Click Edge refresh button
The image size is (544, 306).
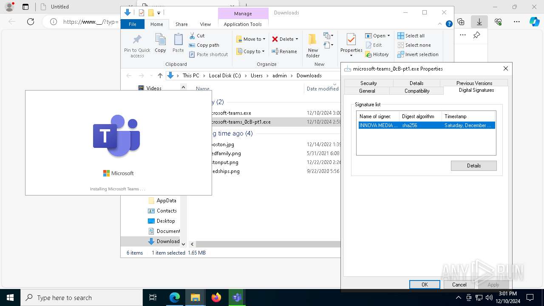pos(31,22)
